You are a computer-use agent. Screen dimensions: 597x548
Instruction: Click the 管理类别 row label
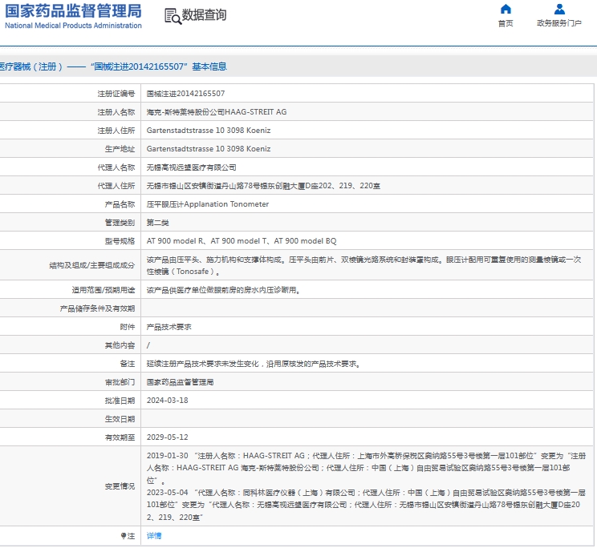click(120, 222)
